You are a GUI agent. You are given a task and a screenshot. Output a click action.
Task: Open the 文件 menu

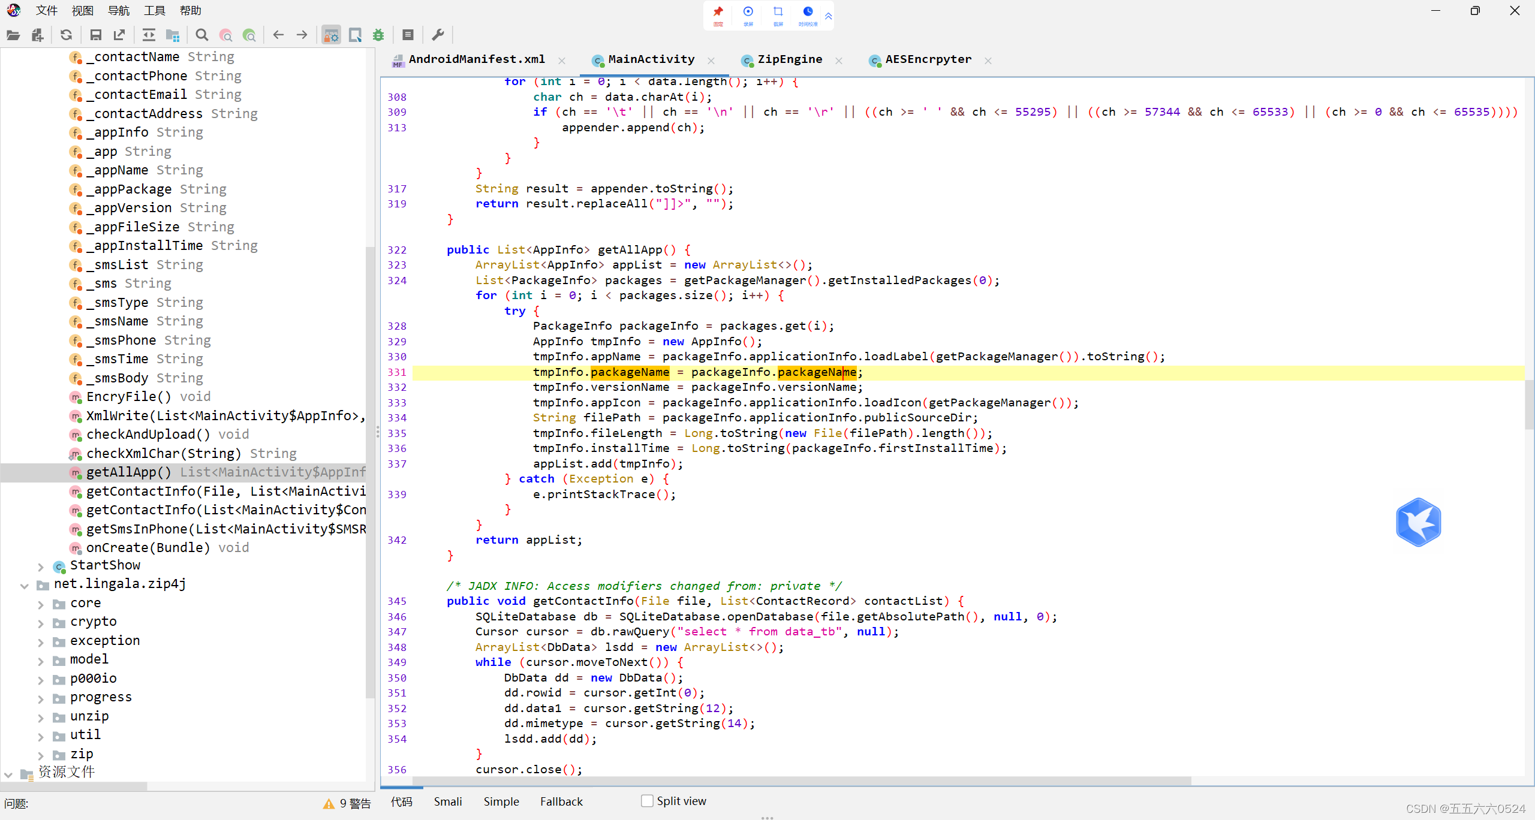47,10
